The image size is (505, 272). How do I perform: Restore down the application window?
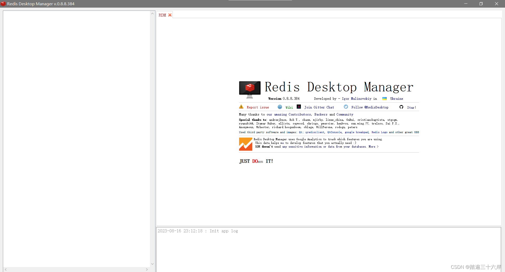(481, 4)
